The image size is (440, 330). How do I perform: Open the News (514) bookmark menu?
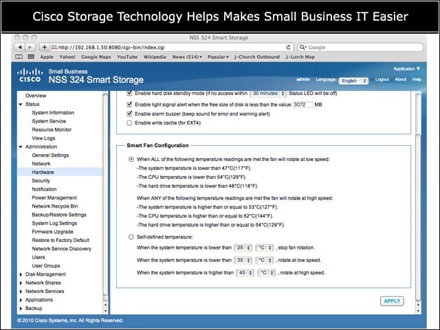pyautogui.click(x=187, y=56)
